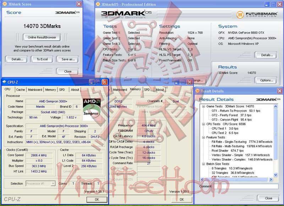Open System Details in 3DMark05 window
284x206 pixels.
click(x=267, y=55)
